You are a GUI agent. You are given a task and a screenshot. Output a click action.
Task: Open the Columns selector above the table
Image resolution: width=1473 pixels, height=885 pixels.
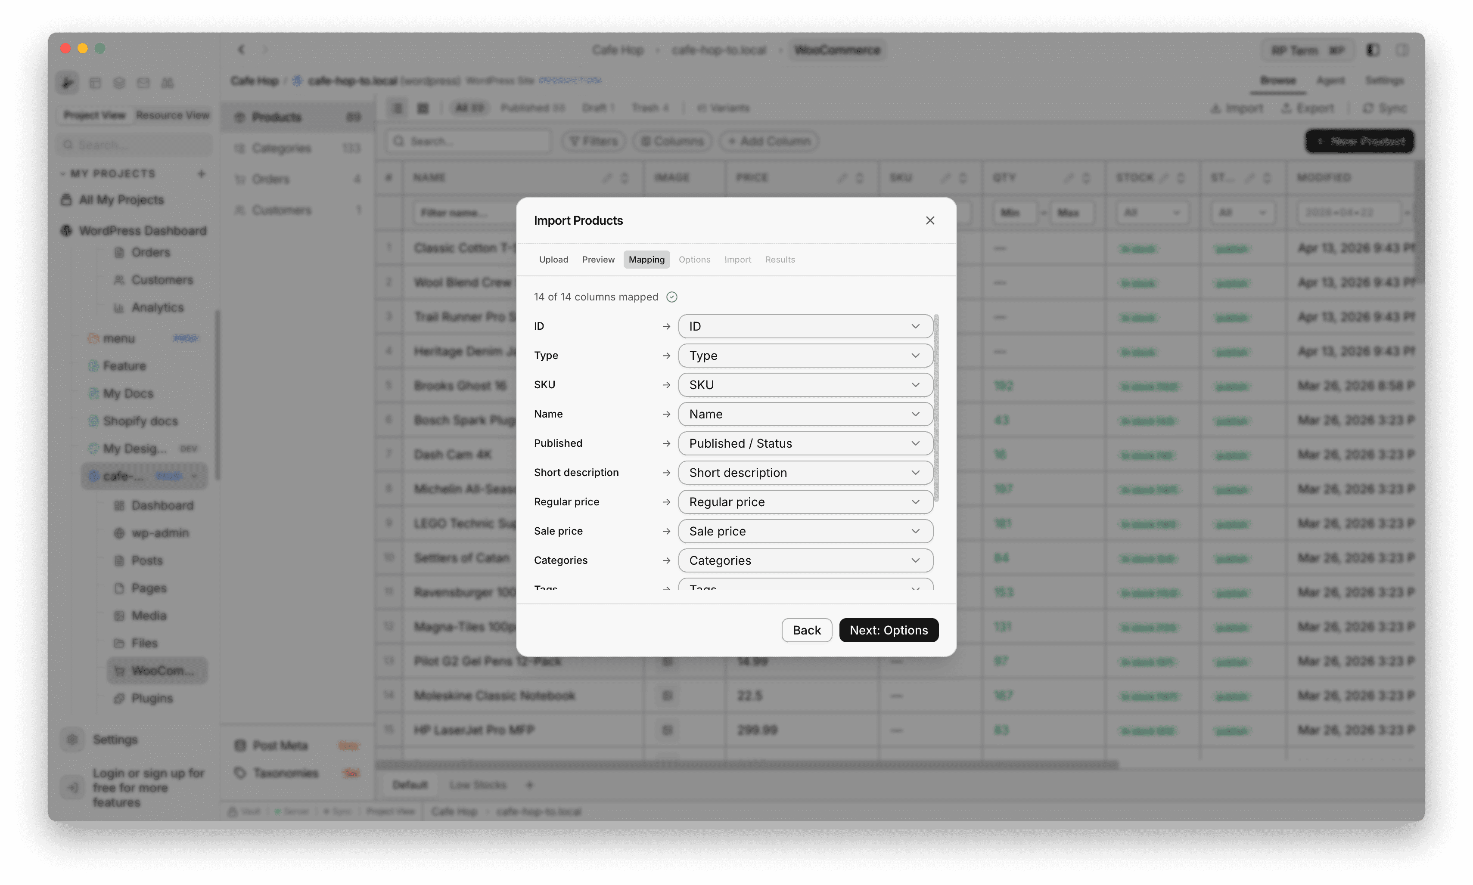(672, 141)
